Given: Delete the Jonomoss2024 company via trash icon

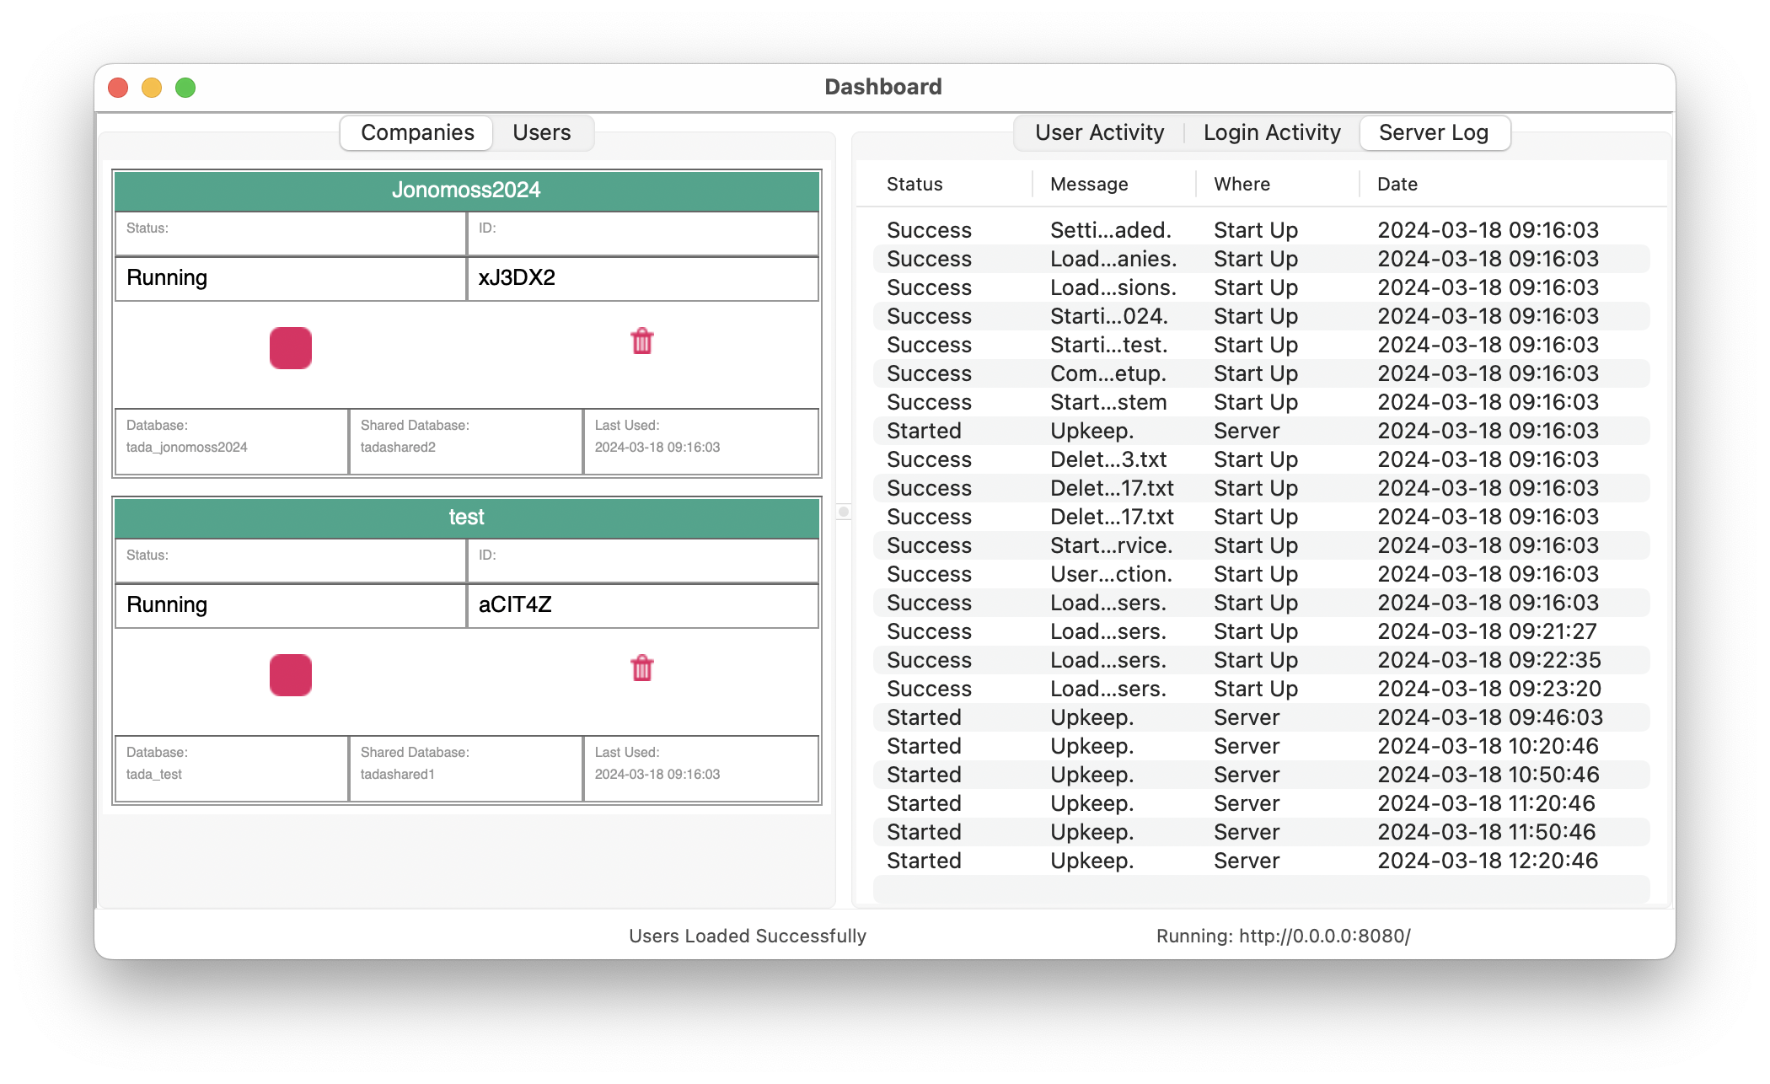Looking at the screenshot, I should click(642, 341).
